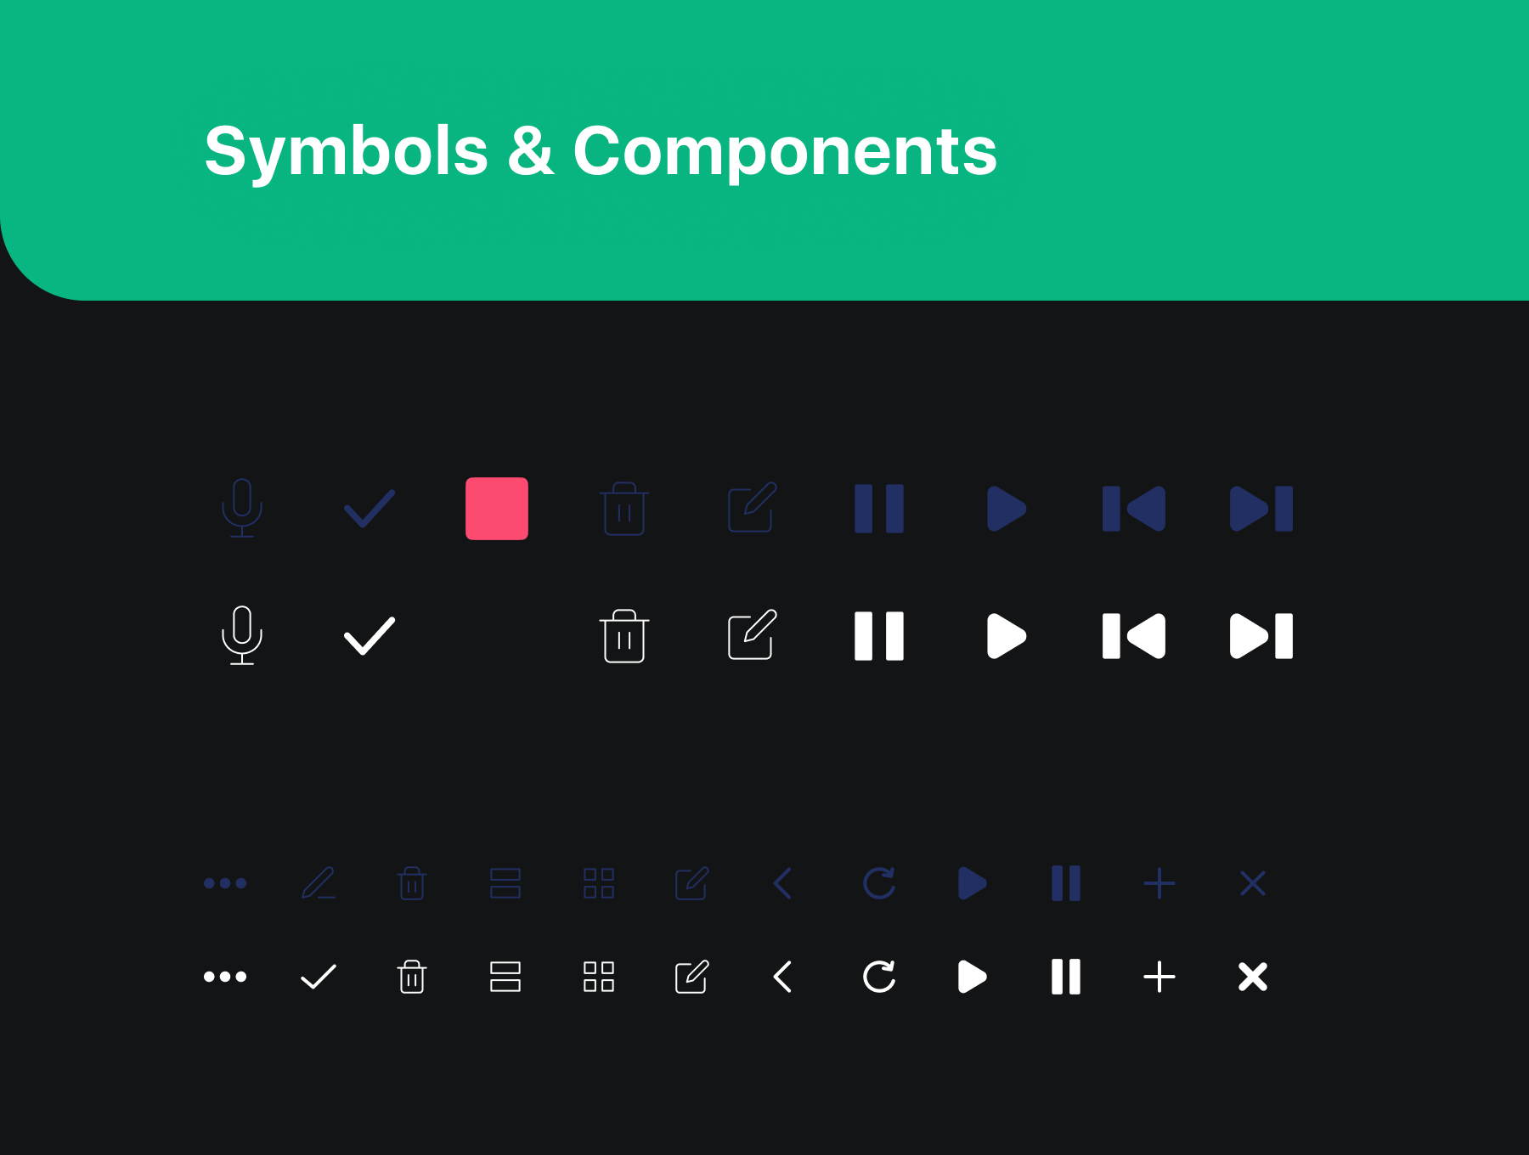Click the Symbols & Components heading
Screen dimensions: 1529x1155
tap(601, 151)
